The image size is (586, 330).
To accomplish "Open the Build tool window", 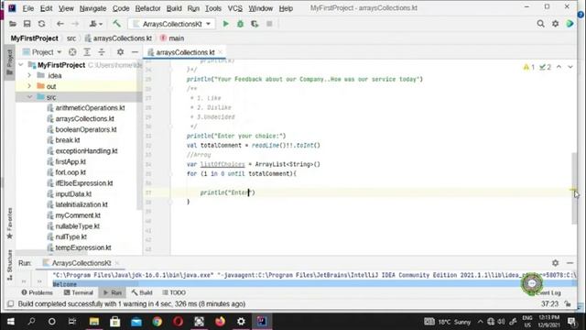I will 142,292.
